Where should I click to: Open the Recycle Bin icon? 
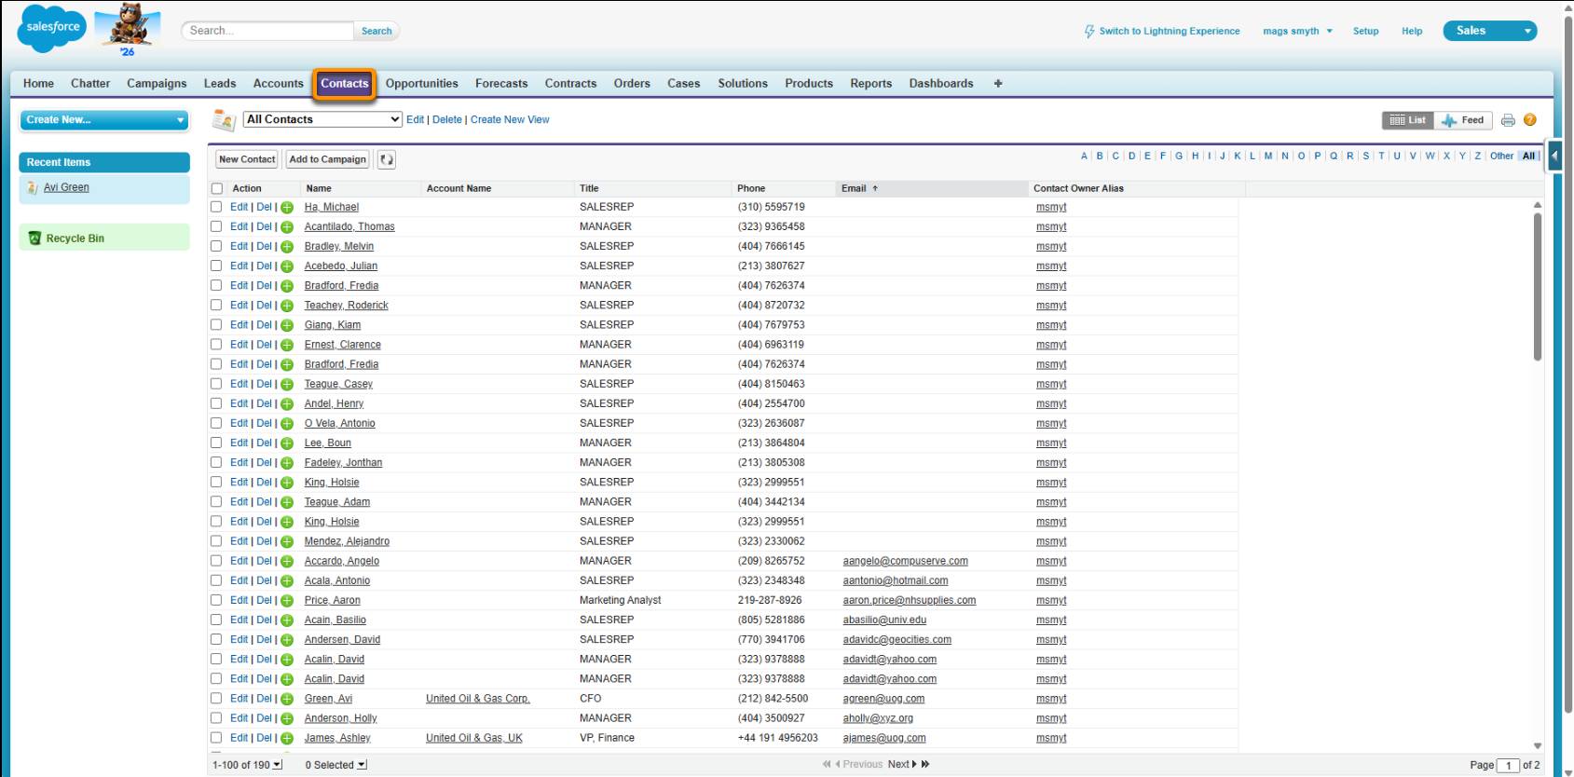(x=35, y=239)
